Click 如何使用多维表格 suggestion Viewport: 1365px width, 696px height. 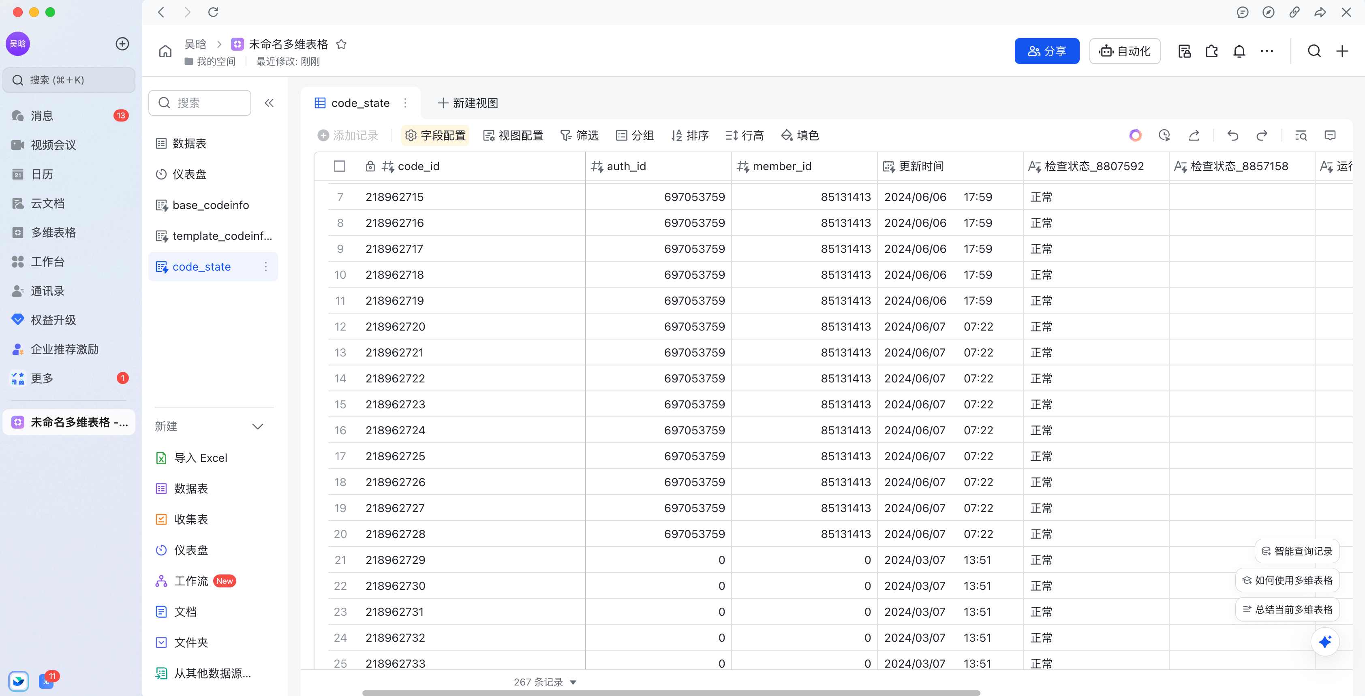pyautogui.click(x=1287, y=580)
